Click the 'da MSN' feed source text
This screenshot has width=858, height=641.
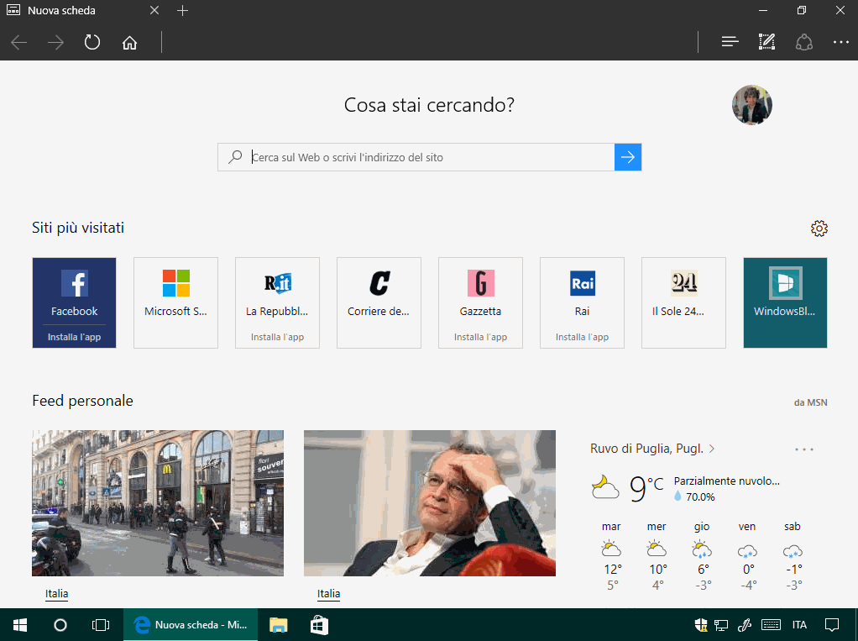810,402
